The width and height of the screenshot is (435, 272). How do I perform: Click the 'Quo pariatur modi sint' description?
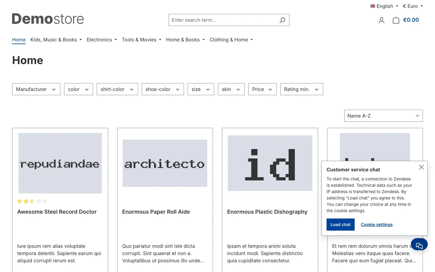pos(163,253)
